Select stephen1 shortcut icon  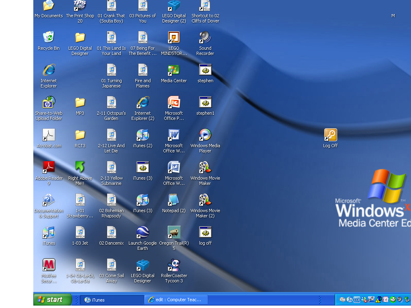tap(205, 106)
